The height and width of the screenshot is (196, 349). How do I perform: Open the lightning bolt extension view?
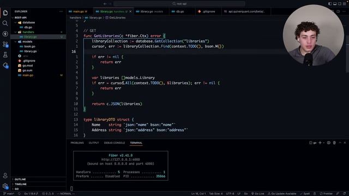point(5,34)
